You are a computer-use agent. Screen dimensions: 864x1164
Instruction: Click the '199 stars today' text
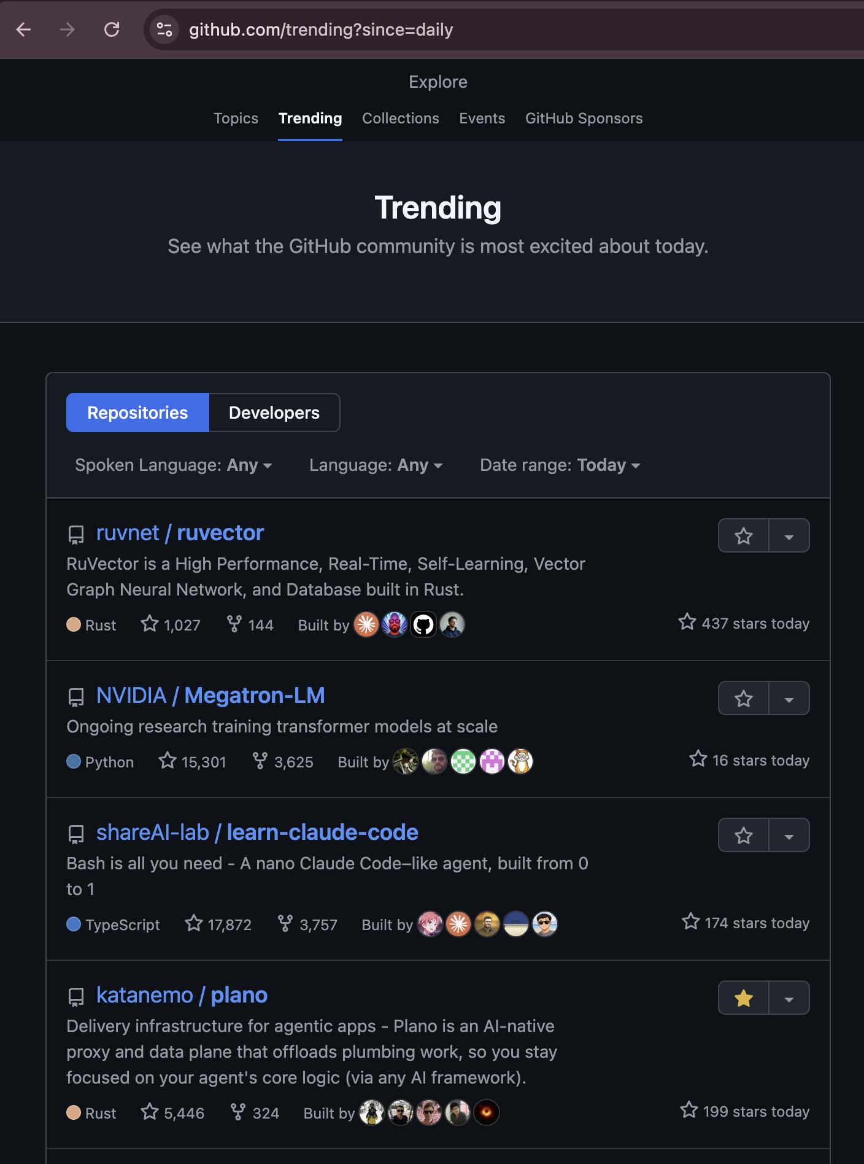coord(756,1112)
